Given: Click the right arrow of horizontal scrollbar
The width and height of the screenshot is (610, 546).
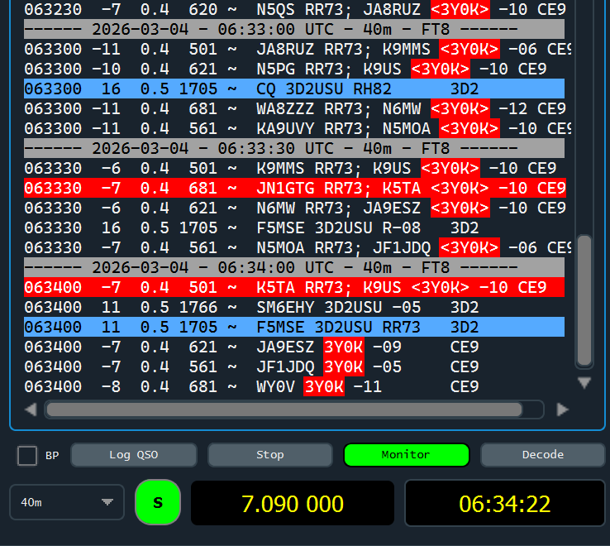Looking at the screenshot, I should [563, 409].
